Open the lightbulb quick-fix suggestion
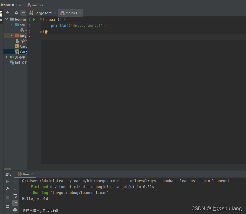Screen dimensions: 246x214 pyautogui.click(x=46, y=32)
